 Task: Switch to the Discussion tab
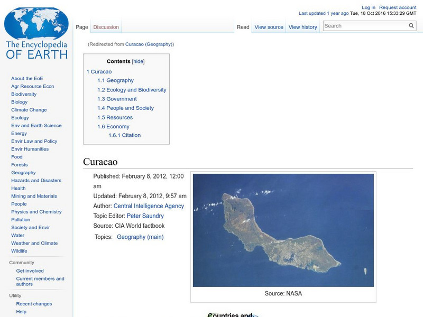point(106,27)
